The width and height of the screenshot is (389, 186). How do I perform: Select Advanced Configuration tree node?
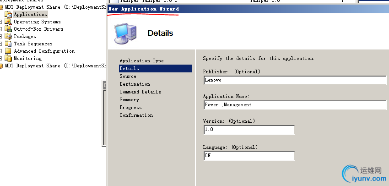[44, 51]
